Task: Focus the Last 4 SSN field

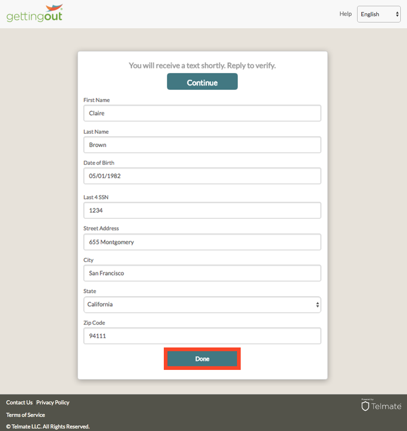Action: (x=202, y=210)
